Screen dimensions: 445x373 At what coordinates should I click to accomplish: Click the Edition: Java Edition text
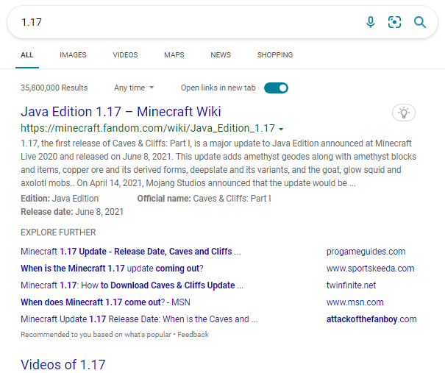click(x=60, y=199)
